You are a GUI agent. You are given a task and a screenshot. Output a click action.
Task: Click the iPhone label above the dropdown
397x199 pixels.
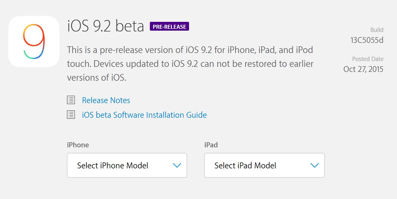pos(78,145)
